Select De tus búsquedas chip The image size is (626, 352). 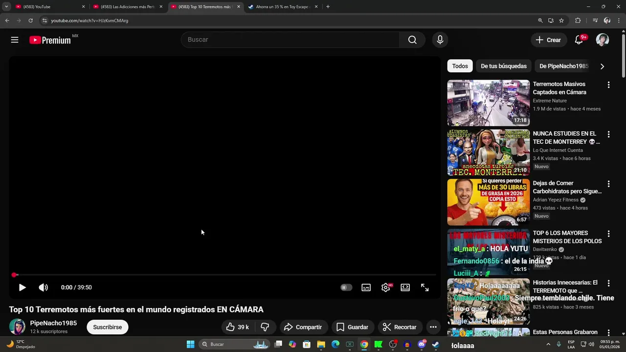[504, 66]
